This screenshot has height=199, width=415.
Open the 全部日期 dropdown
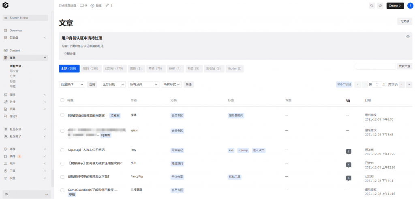pyautogui.click(x=113, y=85)
